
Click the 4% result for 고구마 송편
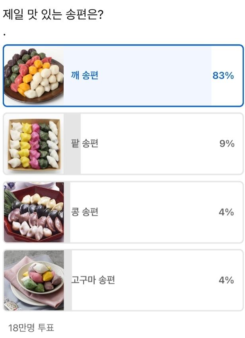pos(226,280)
